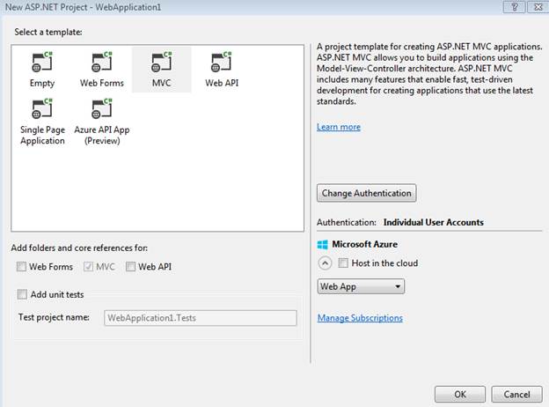This screenshot has height=407, width=549.
Task: Select Single Page Application template icon
Action: pos(42,110)
